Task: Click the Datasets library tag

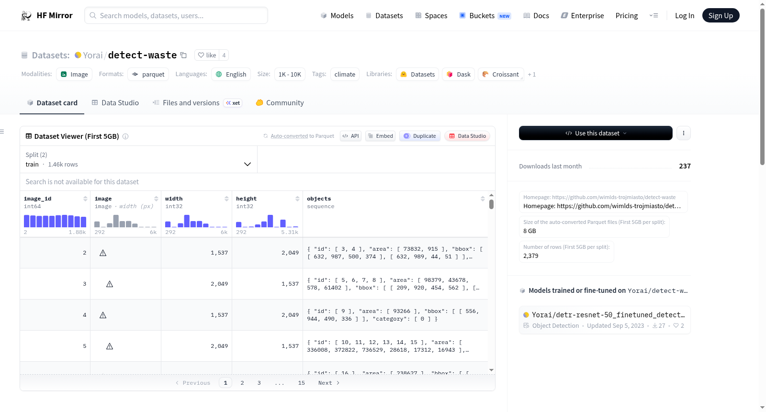Action: tap(417, 74)
